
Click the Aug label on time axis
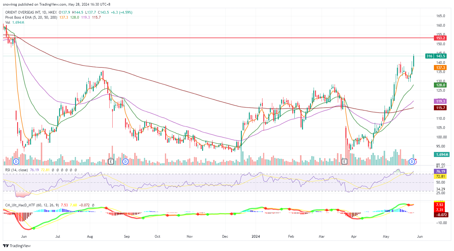coord(90,237)
